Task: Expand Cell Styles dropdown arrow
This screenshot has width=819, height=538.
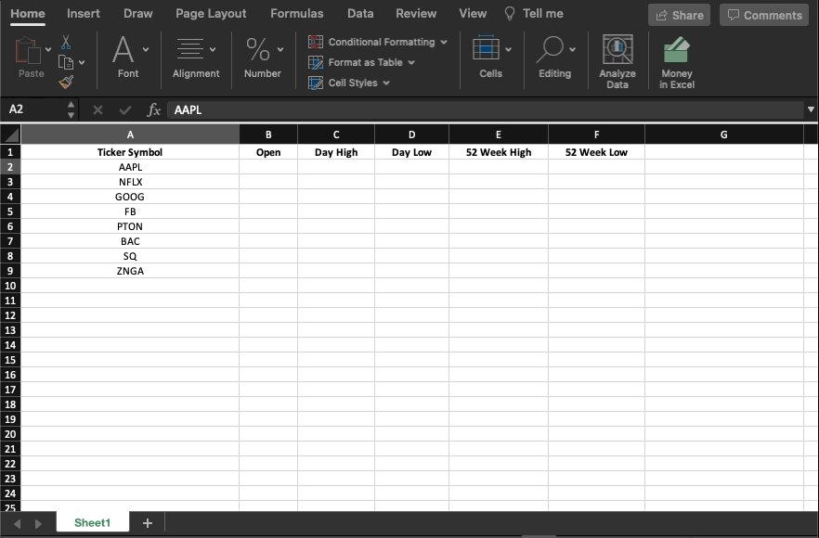Action: point(386,83)
